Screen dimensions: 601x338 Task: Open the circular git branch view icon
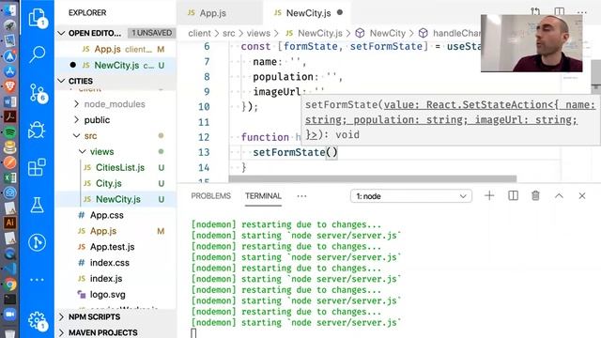click(x=37, y=242)
